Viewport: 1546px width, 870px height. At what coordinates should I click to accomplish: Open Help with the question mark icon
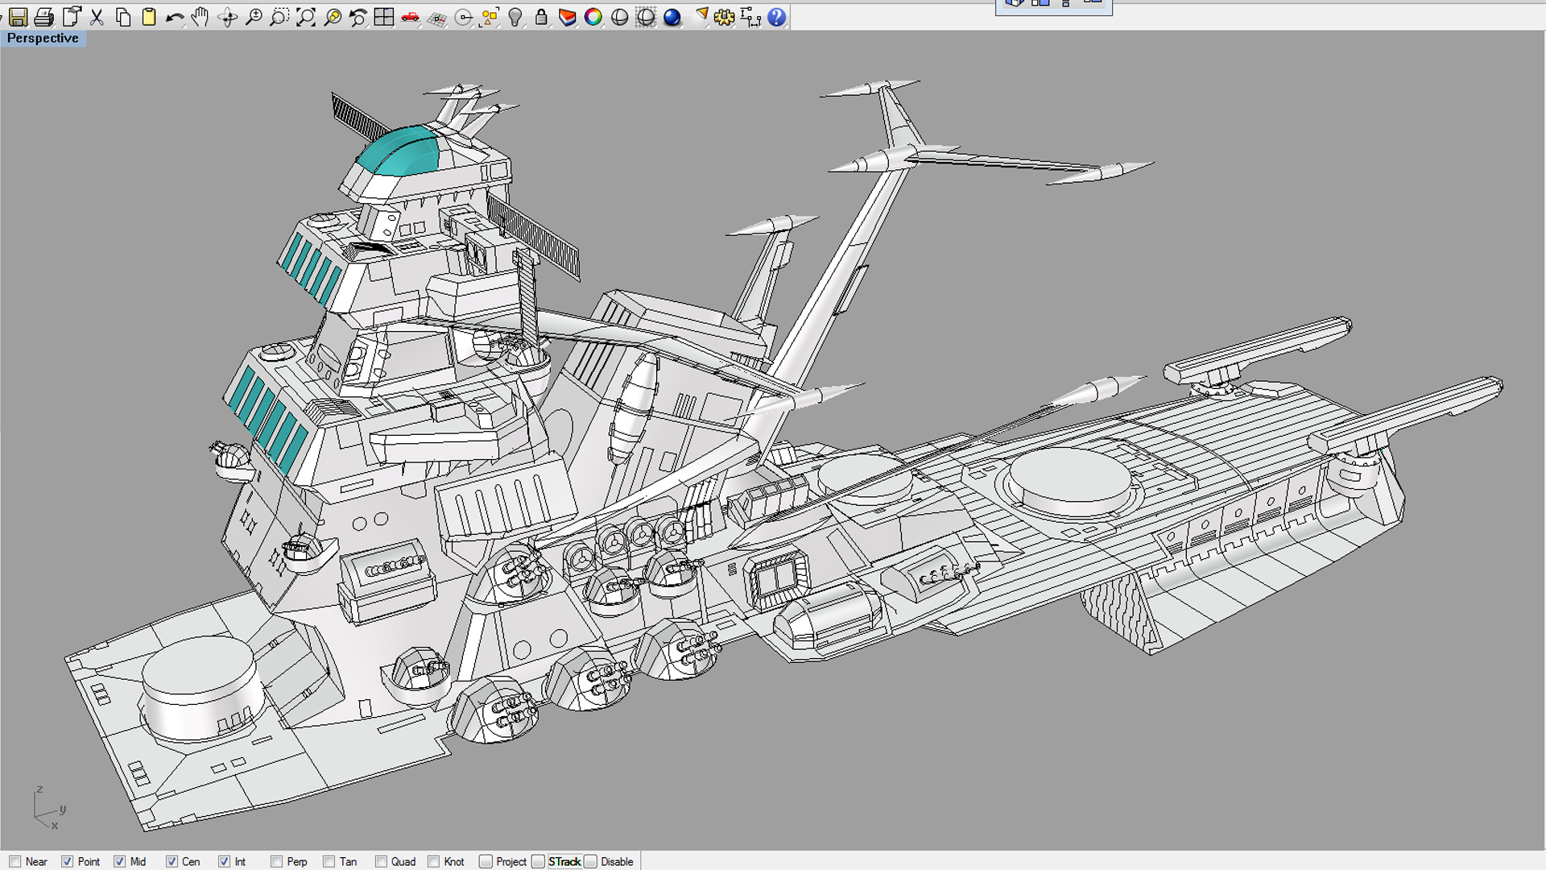pos(776,17)
